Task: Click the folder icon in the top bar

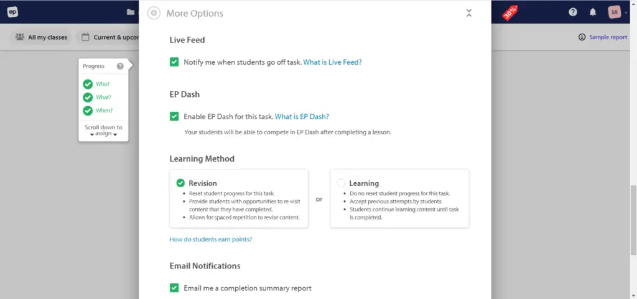Action: 130,12
